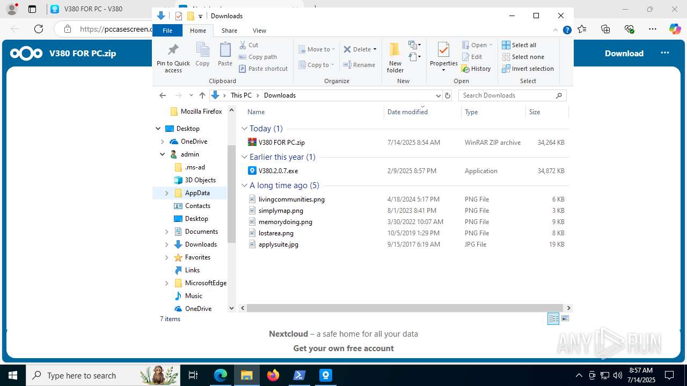687x386 pixels.
Task: Collapse the admin tree node
Action: click(162, 154)
